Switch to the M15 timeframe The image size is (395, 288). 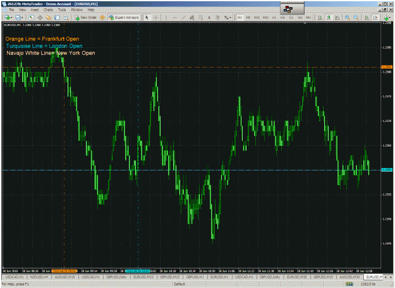pos(257,18)
